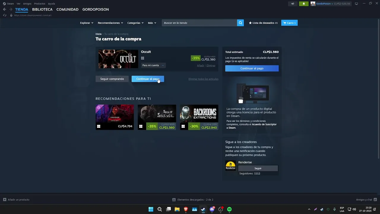
Task: Show hidden system tray icons
Action: click(x=309, y=209)
